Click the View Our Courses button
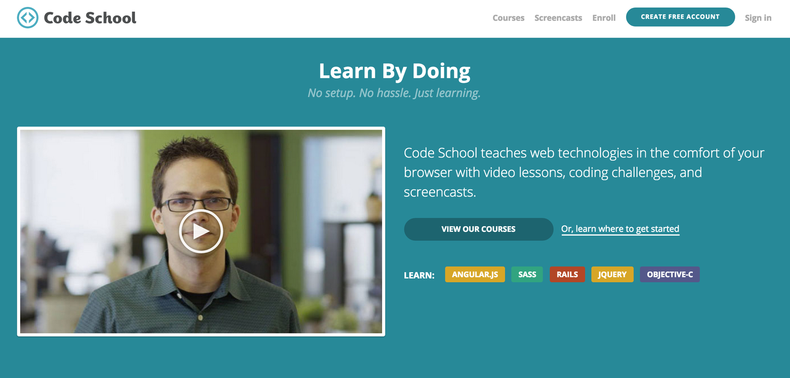 pos(478,229)
